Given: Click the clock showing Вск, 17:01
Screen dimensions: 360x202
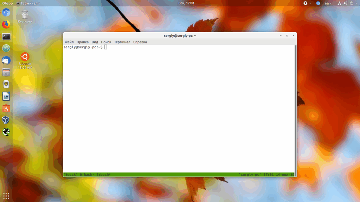Looking at the screenshot, I should tap(186, 3).
